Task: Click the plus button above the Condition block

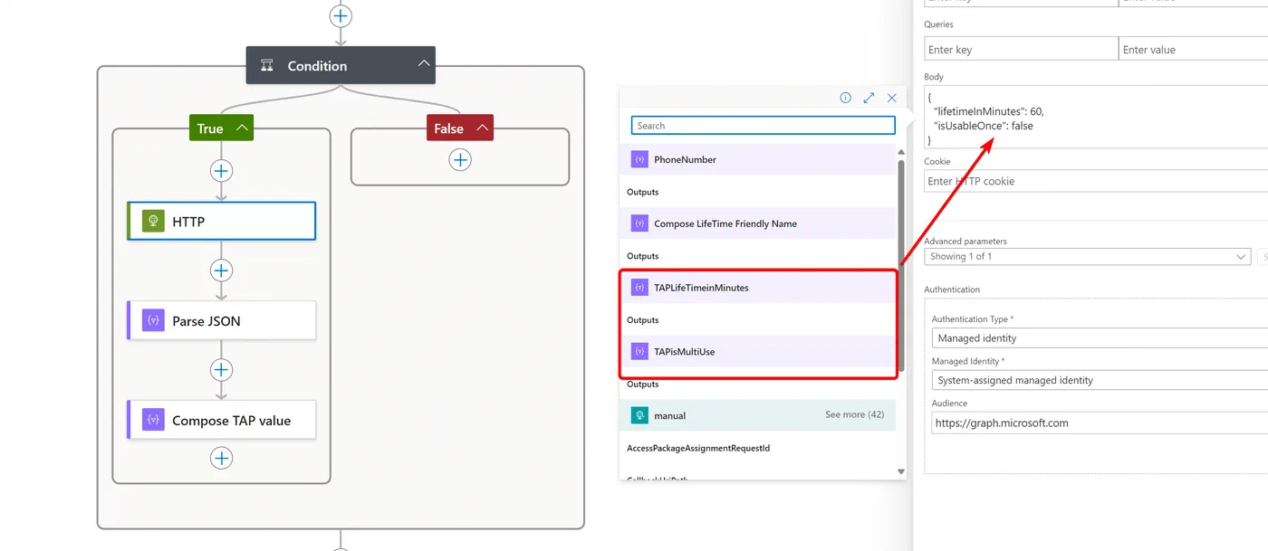Action: tap(341, 15)
